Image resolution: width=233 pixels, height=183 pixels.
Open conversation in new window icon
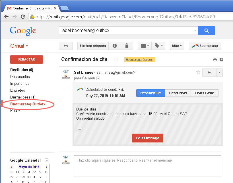tap(221, 60)
